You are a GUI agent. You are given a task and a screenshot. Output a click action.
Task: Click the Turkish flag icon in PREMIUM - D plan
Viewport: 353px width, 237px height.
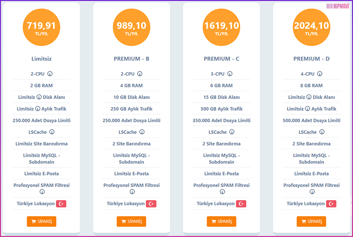[331, 204]
